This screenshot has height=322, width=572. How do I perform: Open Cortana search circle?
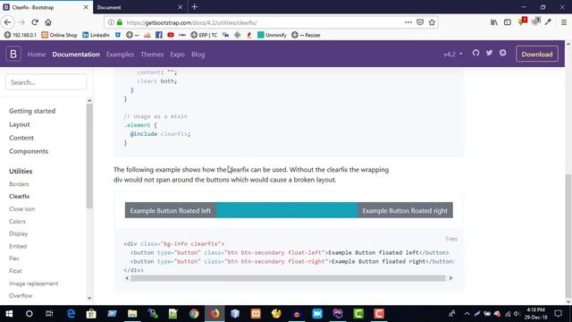point(29,314)
